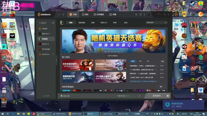This screenshot has width=207, height=116.
Task: Open the 先锋测试 tab
Action: click(99, 14)
